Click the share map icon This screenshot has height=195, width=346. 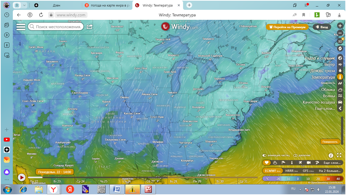tap(90, 26)
